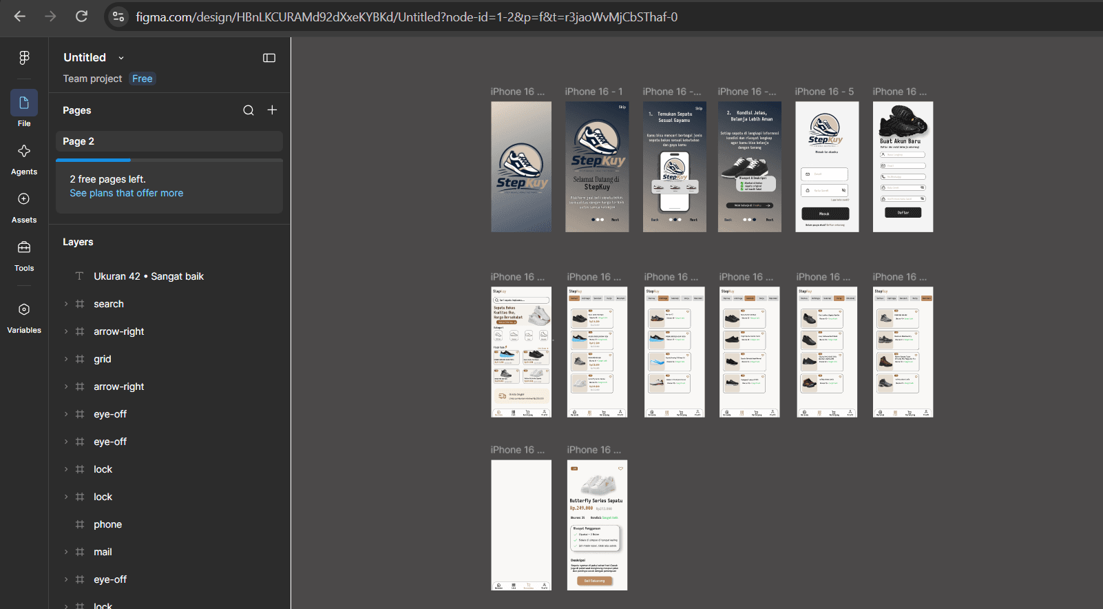Select the 'Temukan Sepatu Sesuai Gayamu' frame

coord(675,167)
